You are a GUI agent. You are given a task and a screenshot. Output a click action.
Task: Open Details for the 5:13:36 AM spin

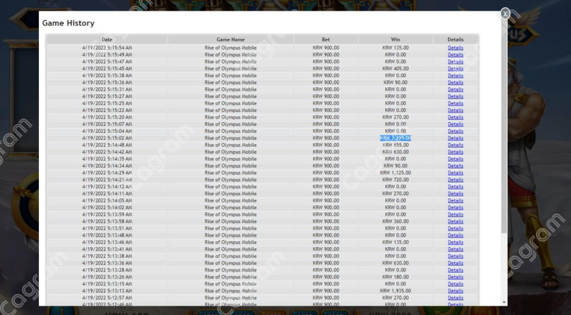pyautogui.click(x=455, y=263)
